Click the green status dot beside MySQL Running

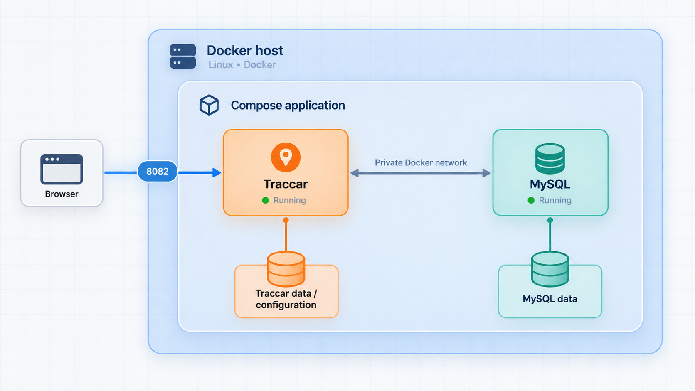click(x=531, y=200)
